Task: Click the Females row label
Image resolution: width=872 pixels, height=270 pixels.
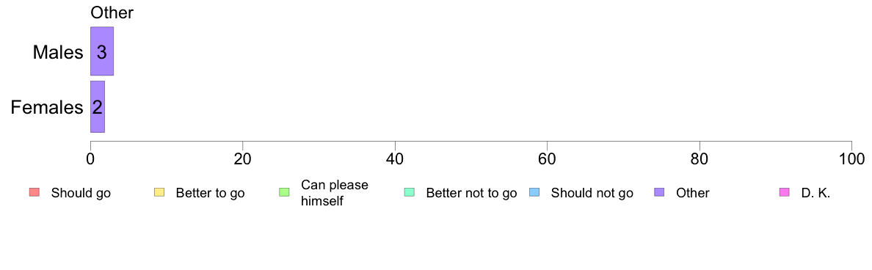Action: tap(47, 107)
